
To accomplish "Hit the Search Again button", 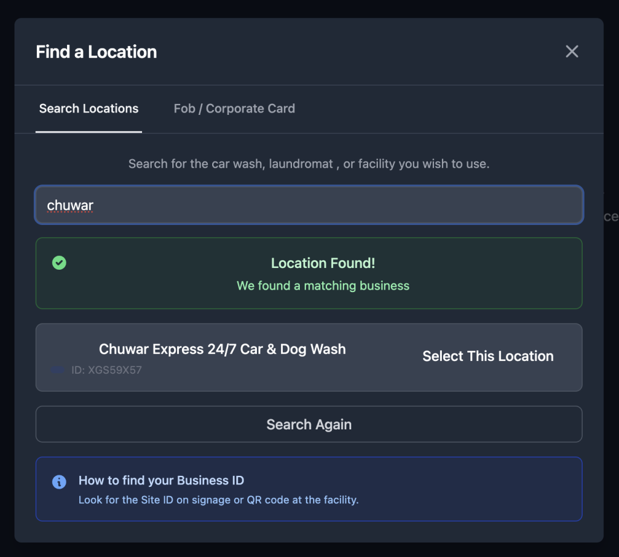I will (309, 424).
